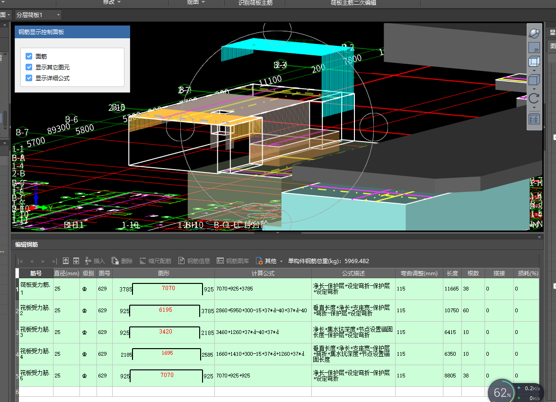
Task: Click the 损耗(%) column header
Action: tap(528, 273)
